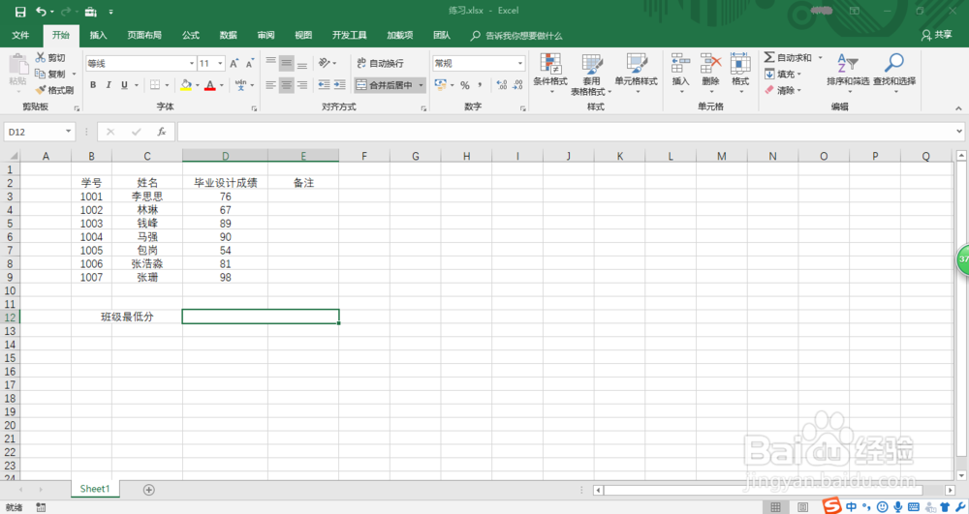Toggle Bold formatting

[x=93, y=84]
